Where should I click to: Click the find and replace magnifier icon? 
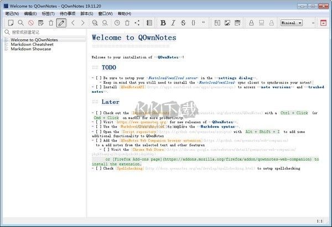click(x=105, y=23)
